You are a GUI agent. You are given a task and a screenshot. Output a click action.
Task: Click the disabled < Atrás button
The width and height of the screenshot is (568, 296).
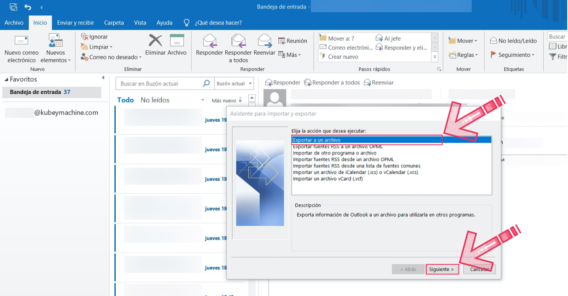click(x=408, y=269)
